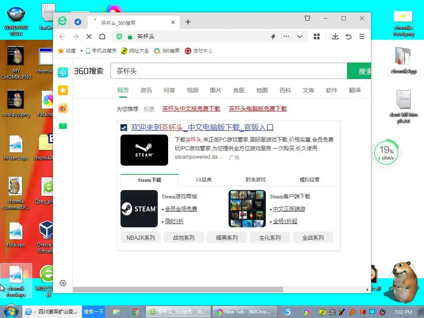
Task: Switch to New Tab - 360Chro... taskbar window
Action: click(x=245, y=312)
